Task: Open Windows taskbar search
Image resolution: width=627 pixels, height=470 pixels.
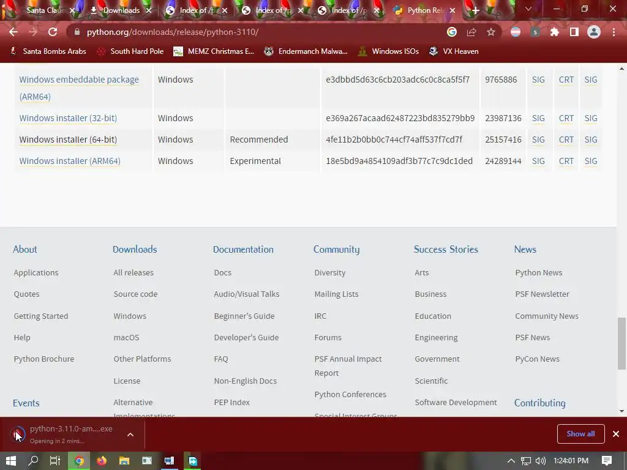Action: [x=33, y=461]
